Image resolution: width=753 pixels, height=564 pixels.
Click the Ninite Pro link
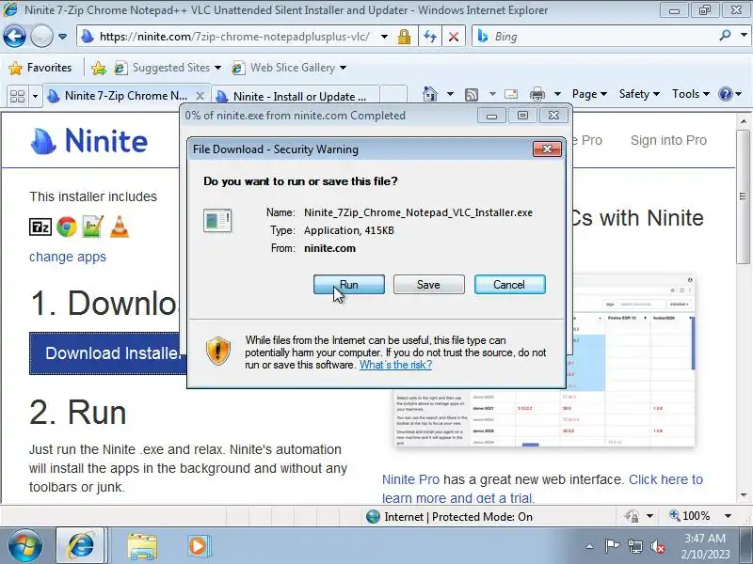(410, 479)
